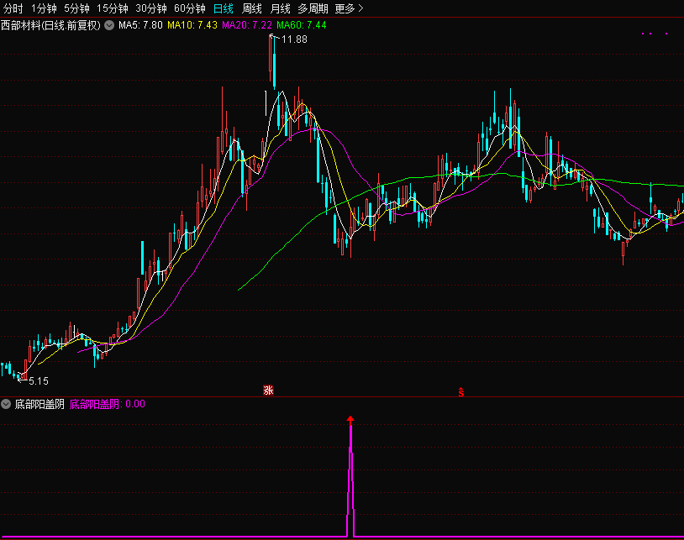Image resolution: width=684 pixels, height=540 pixels.
Task: Open dropdown next to 西部材料 title
Action: pos(109,25)
